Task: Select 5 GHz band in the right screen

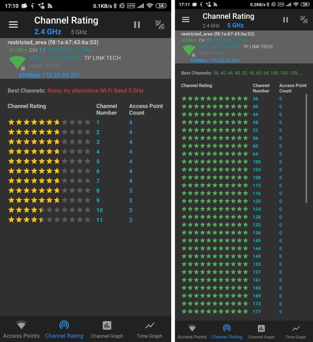Action: pos(236,25)
